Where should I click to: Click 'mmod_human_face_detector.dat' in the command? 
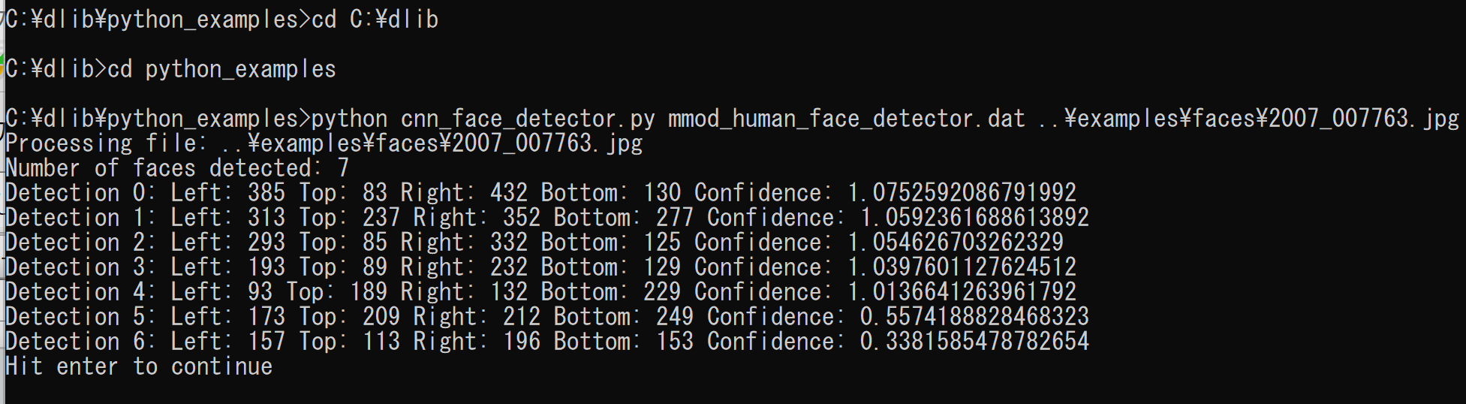[x=846, y=119]
